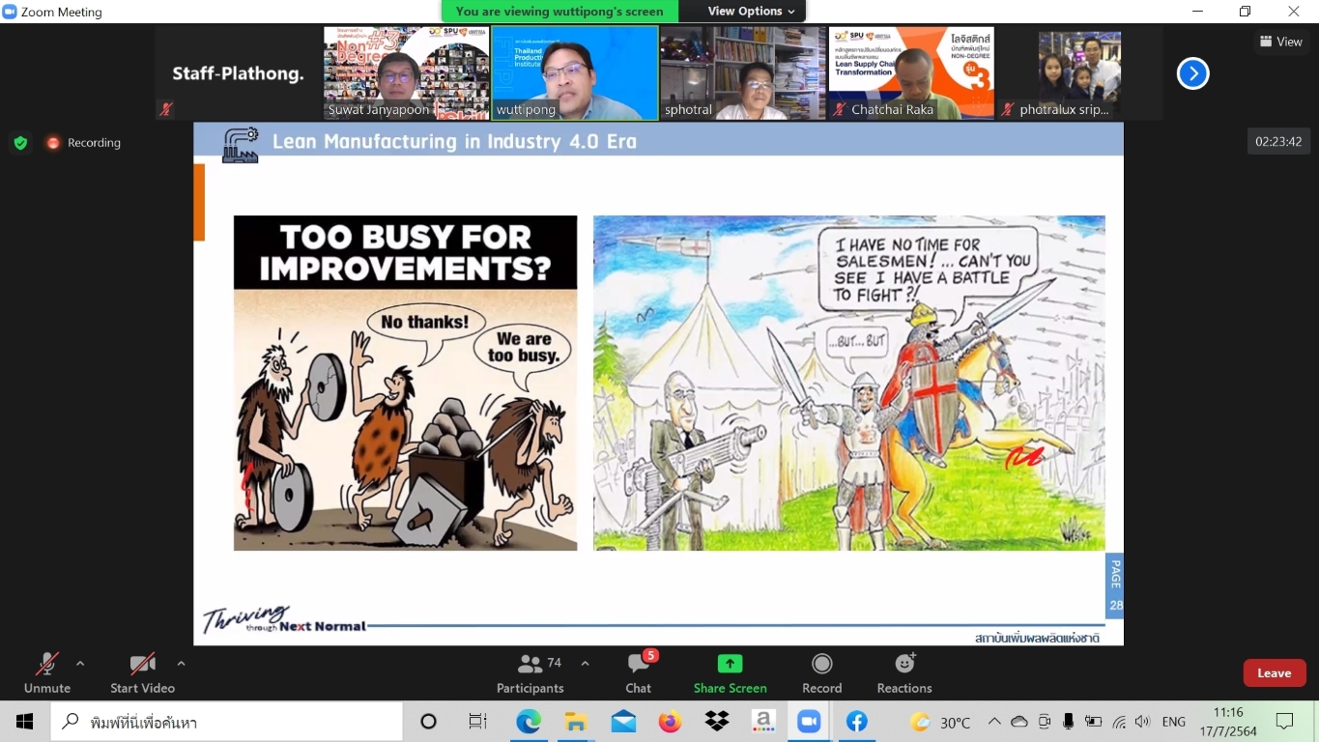Click the green encryption shield icon
Screen dimensions: 1319x742
20,143
